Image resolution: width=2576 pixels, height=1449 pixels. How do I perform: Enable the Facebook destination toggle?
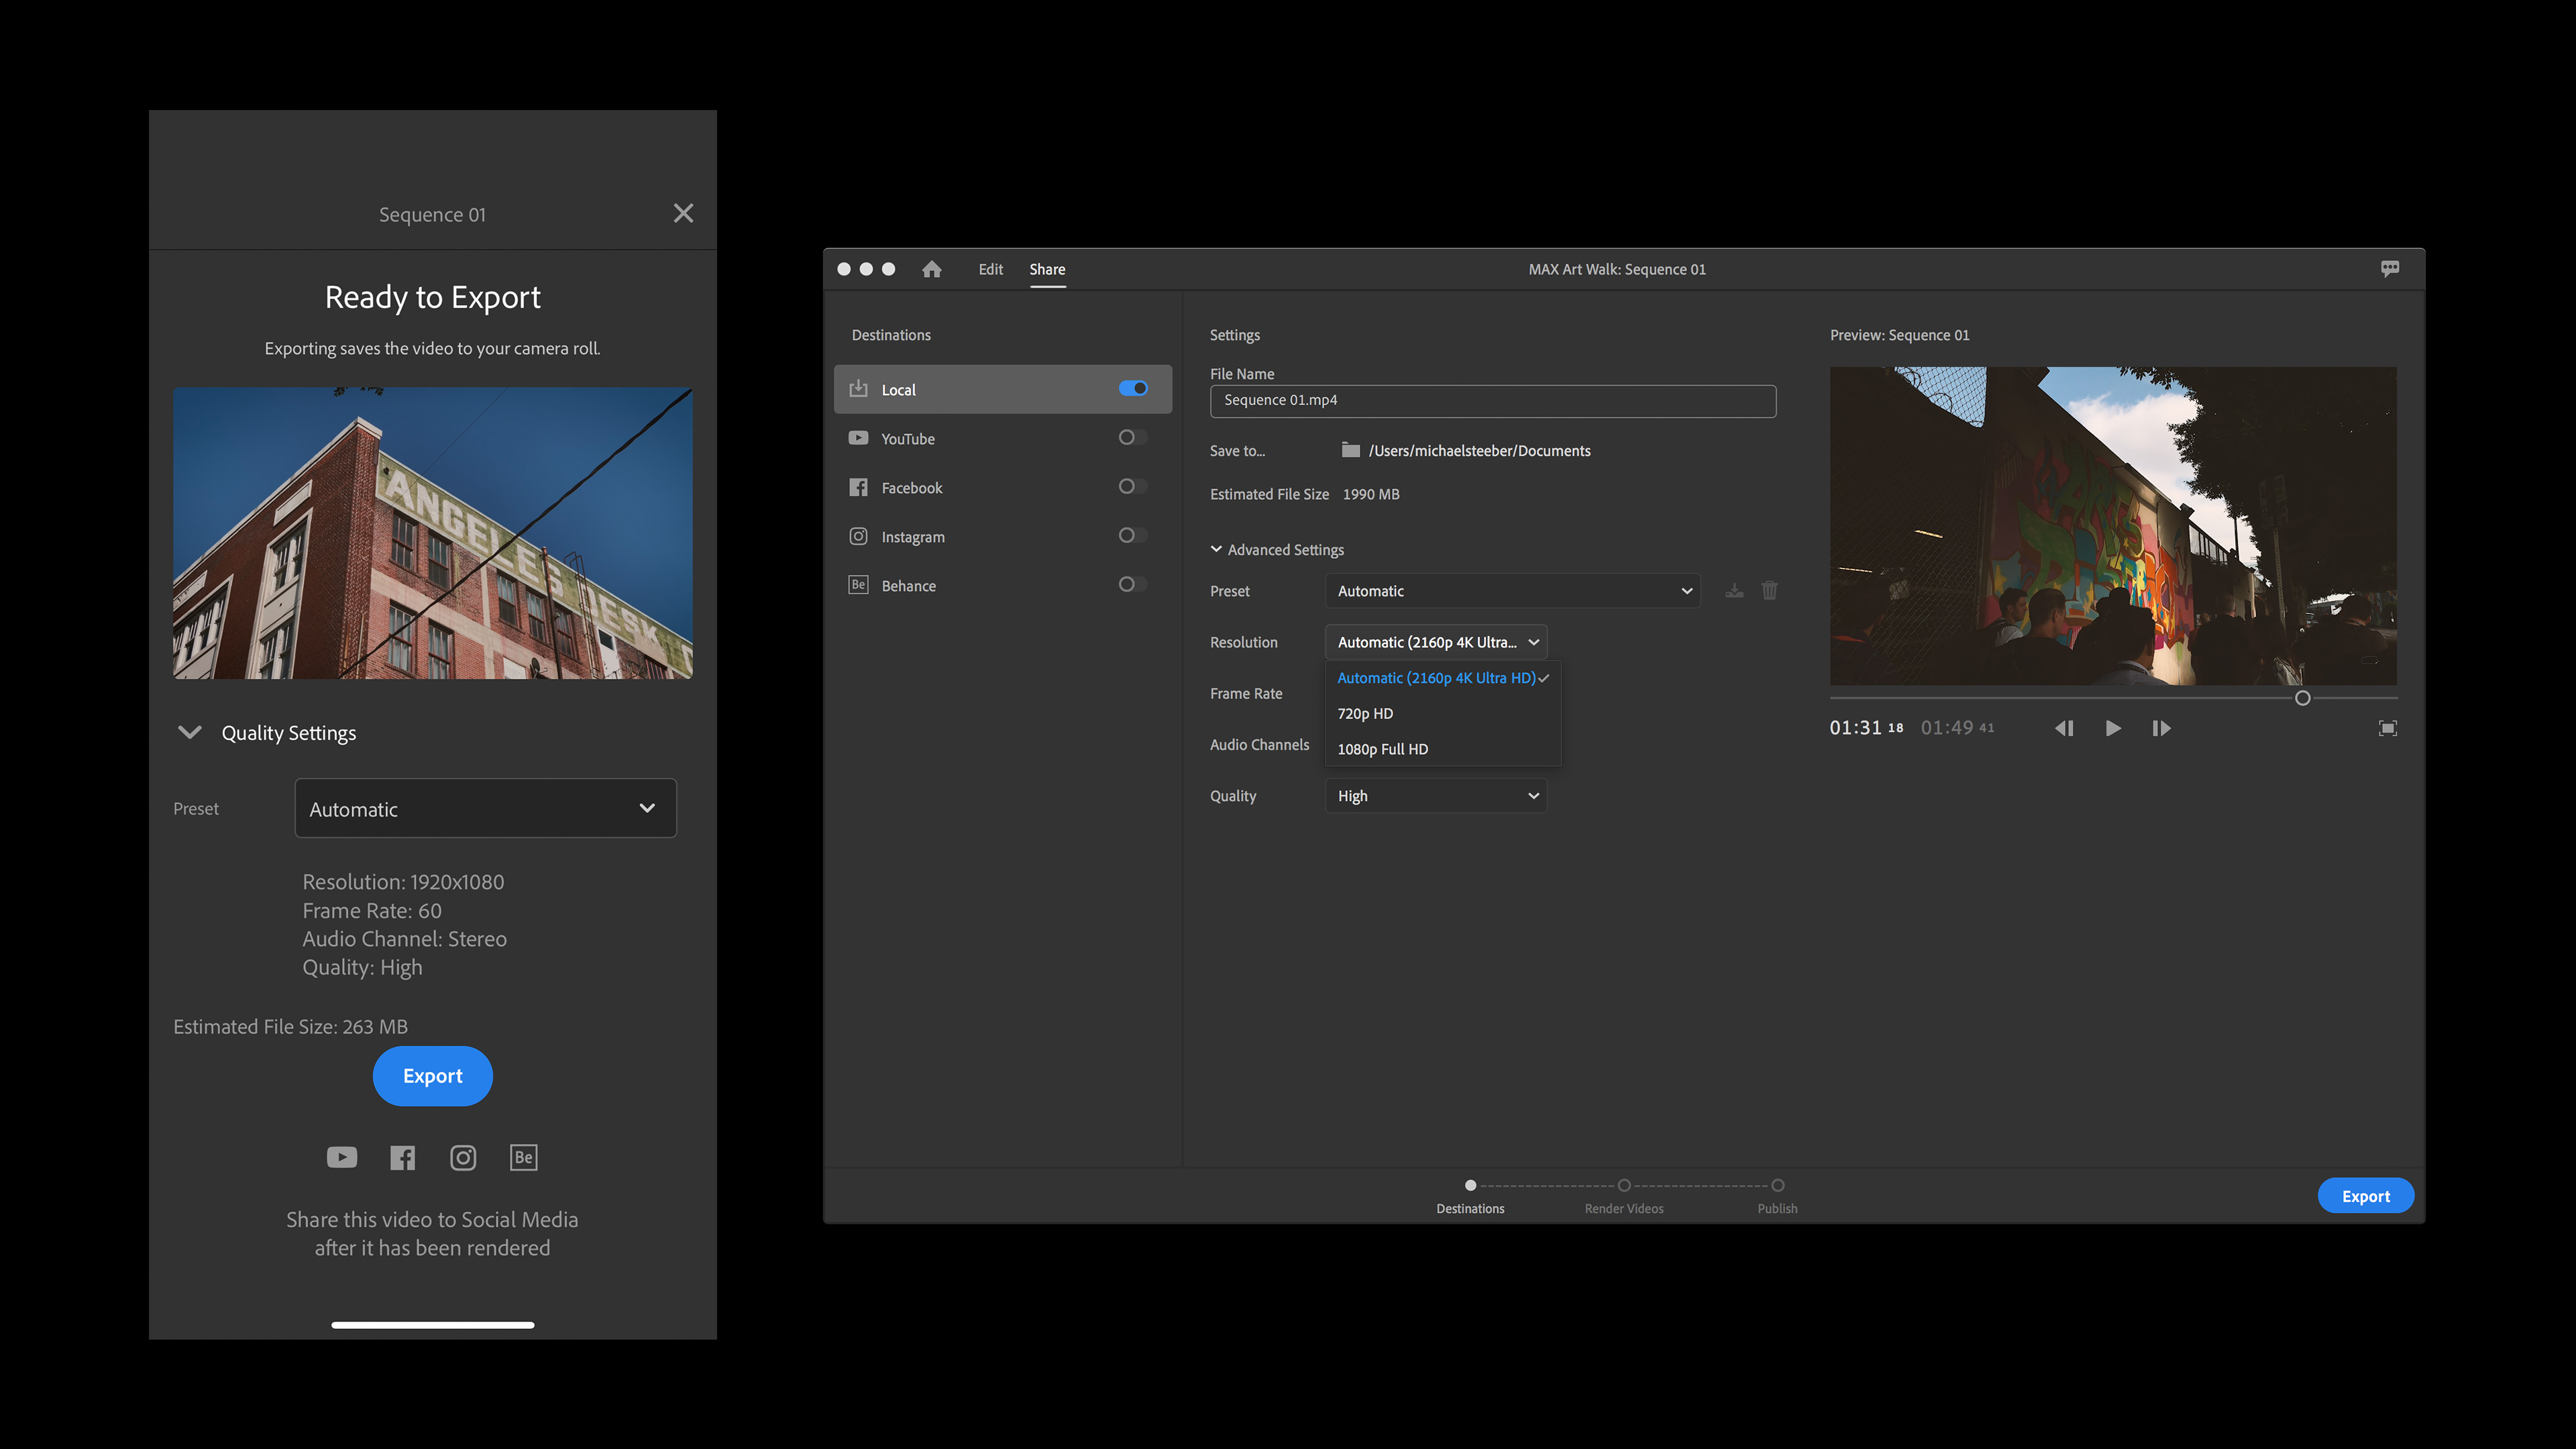coord(1131,486)
